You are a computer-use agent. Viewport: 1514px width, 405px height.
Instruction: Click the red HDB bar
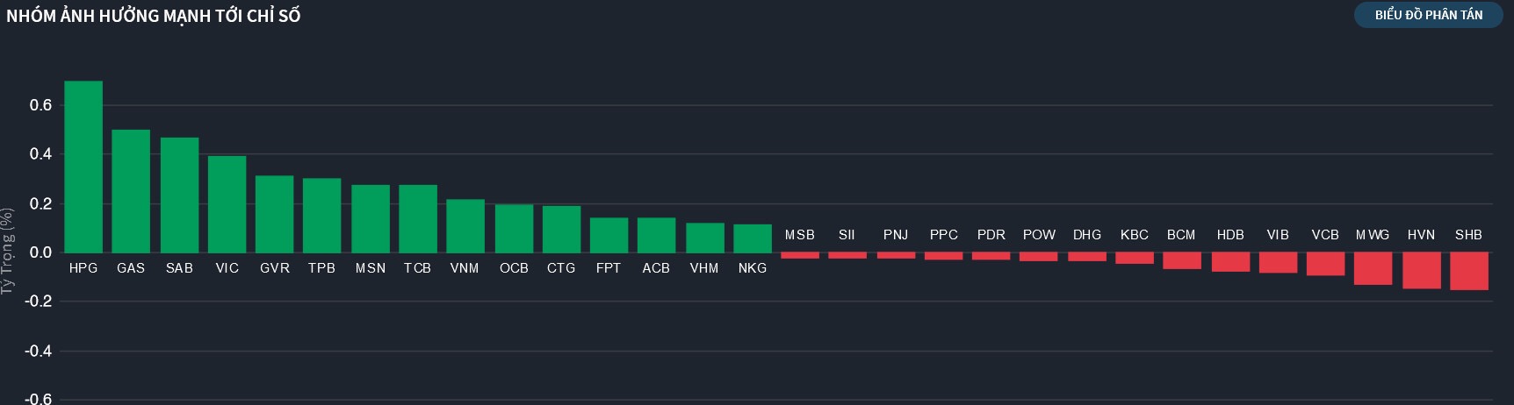tap(1230, 262)
